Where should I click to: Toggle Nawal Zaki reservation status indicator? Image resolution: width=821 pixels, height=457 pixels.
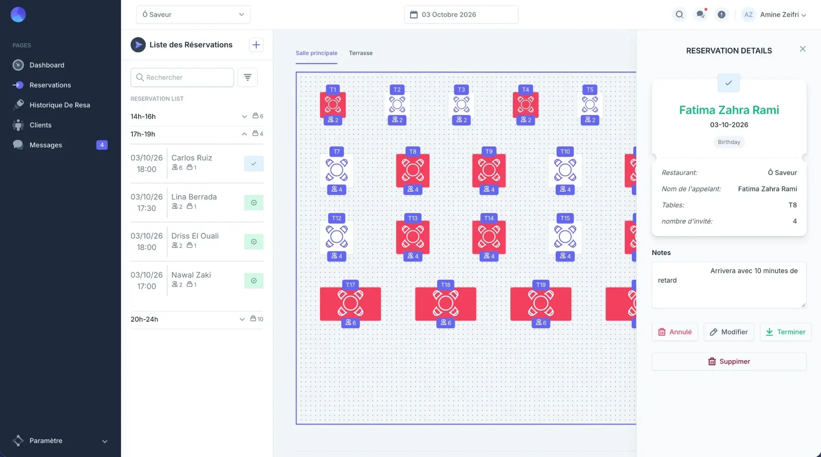[x=254, y=280]
